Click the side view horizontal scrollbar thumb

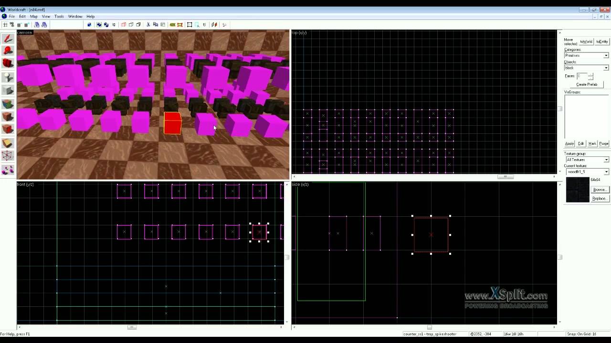[x=429, y=327]
